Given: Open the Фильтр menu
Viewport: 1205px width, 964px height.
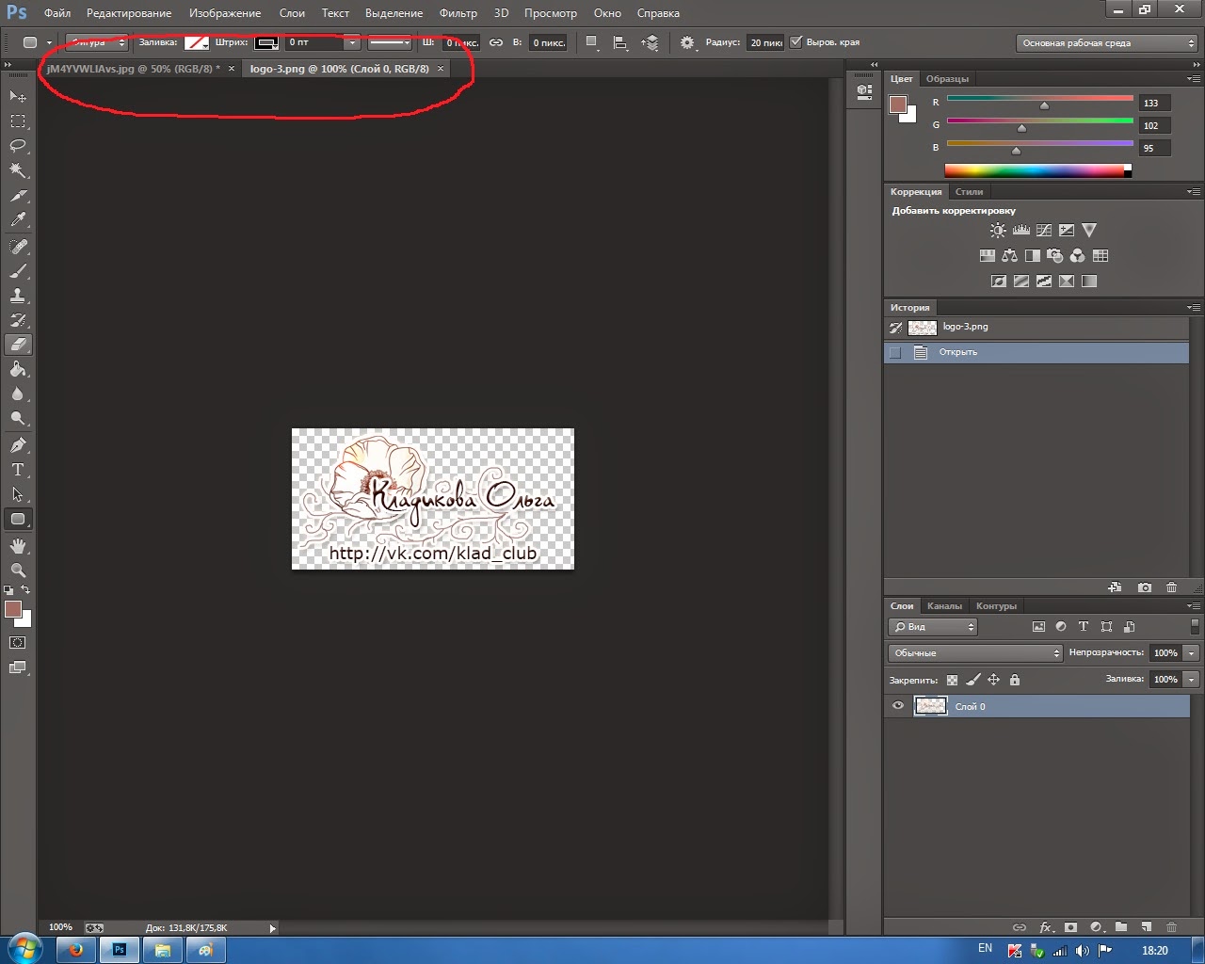Looking at the screenshot, I should (x=458, y=13).
